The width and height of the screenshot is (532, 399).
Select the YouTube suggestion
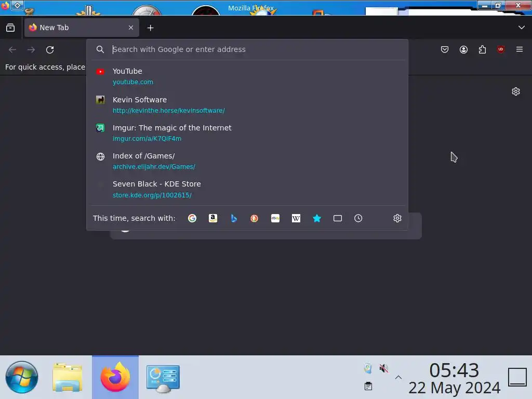coord(247,76)
